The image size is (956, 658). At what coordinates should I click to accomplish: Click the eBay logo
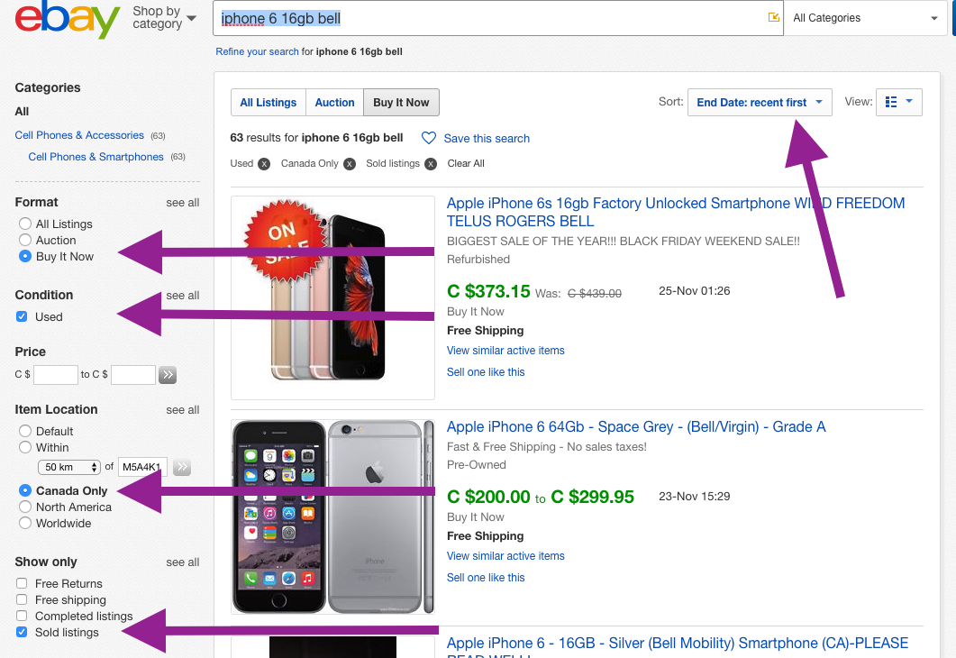(67, 20)
